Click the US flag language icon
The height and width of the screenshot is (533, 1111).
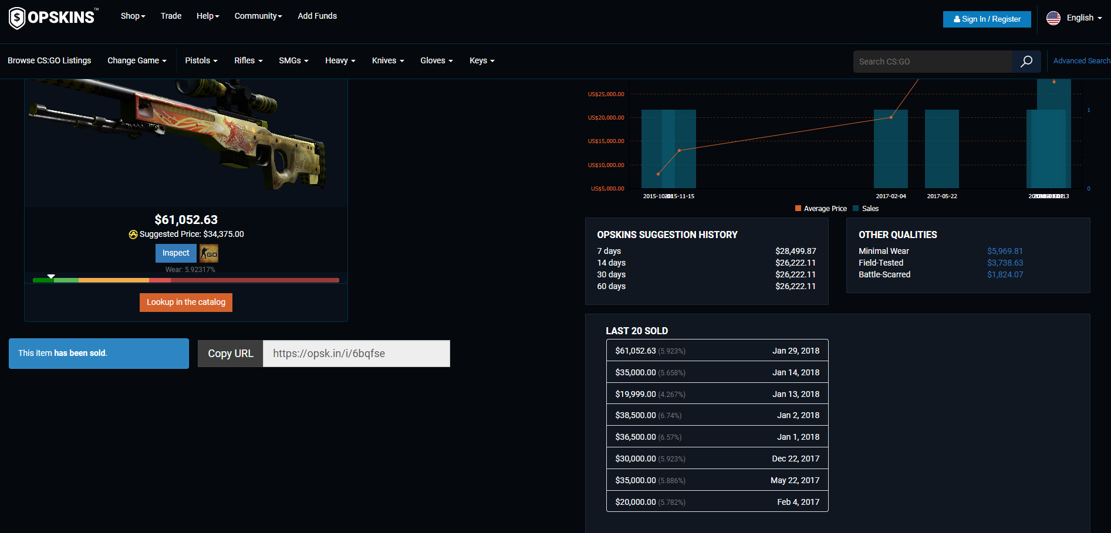pyautogui.click(x=1053, y=18)
